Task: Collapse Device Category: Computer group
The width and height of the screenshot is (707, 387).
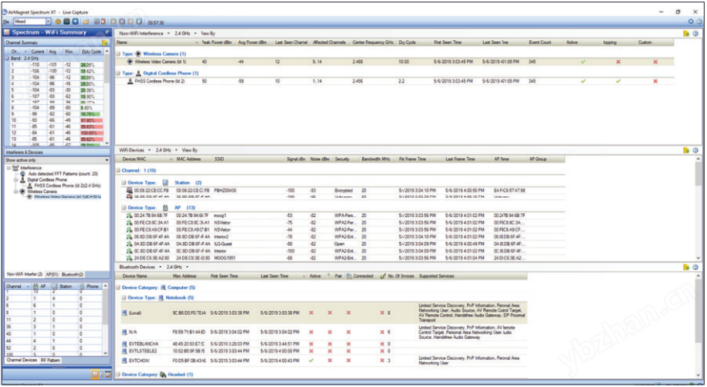Action: (x=118, y=286)
